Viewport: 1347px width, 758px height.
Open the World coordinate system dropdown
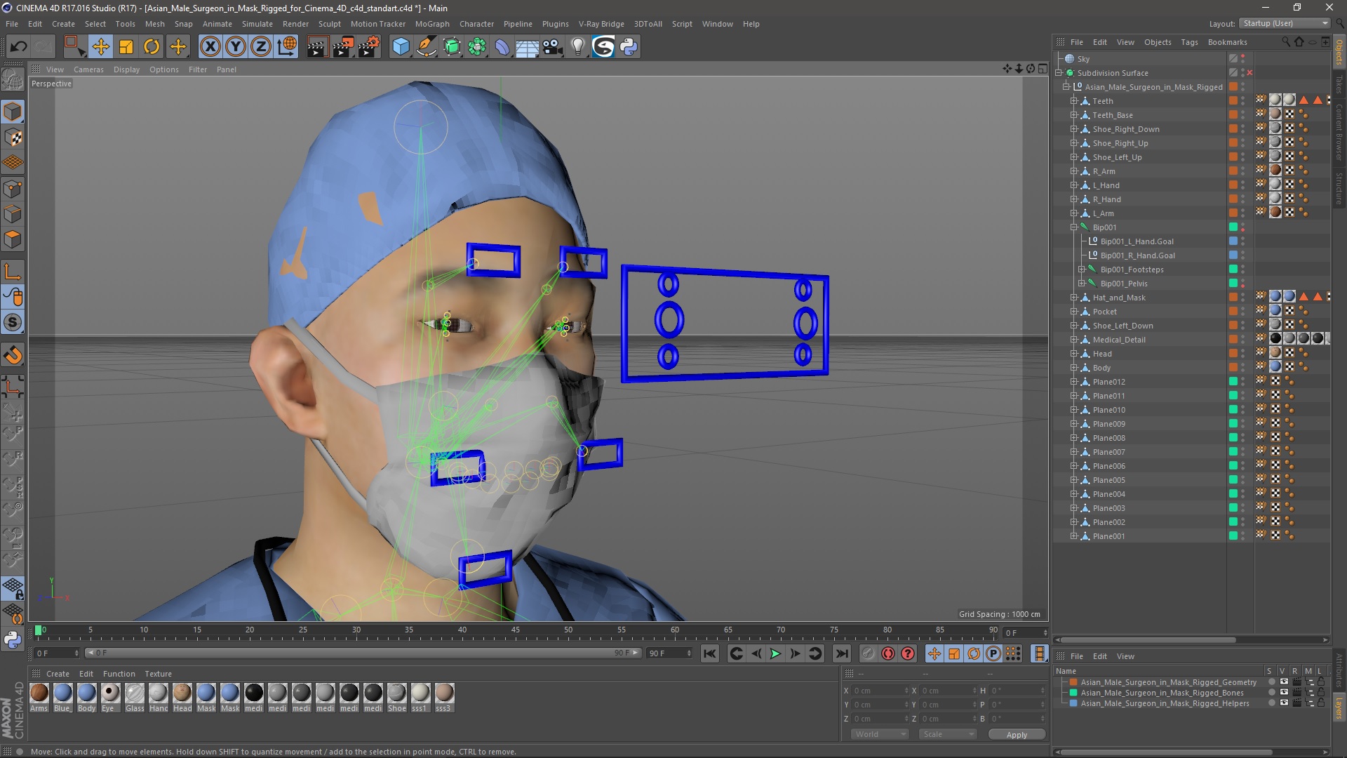[880, 734]
